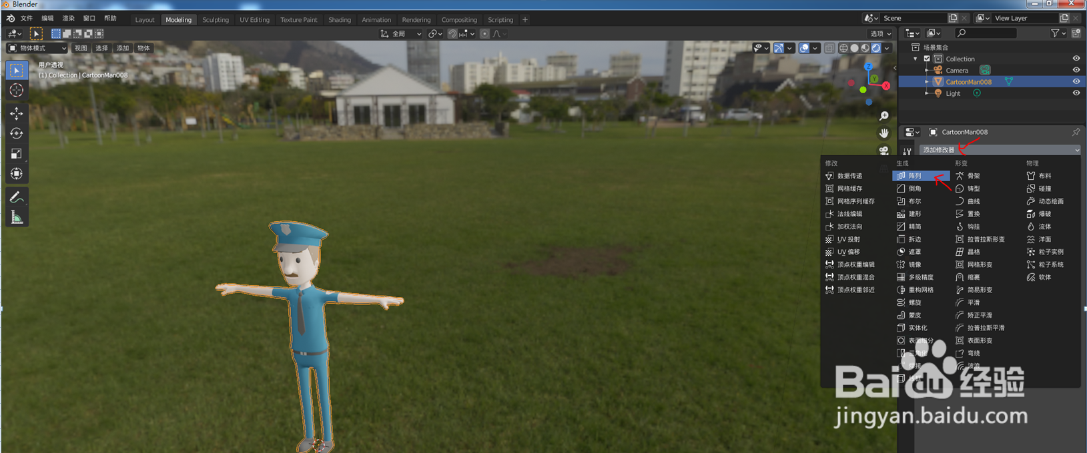
Task: Open the pivot point dropdown
Action: click(435, 33)
